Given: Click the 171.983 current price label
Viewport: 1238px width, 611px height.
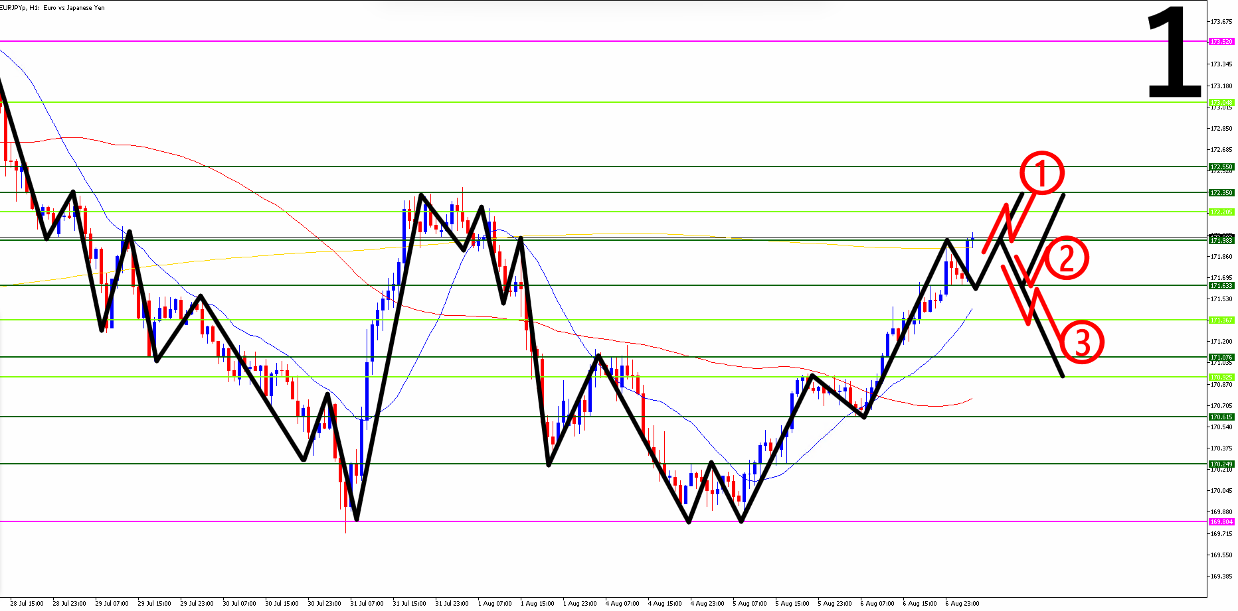Looking at the screenshot, I should [1221, 241].
